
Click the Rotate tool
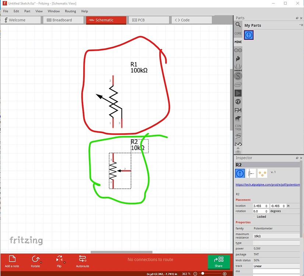pyautogui.click(x=36, y=261)
